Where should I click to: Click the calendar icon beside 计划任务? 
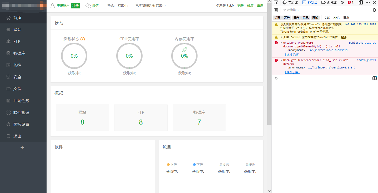coord(8,101)
